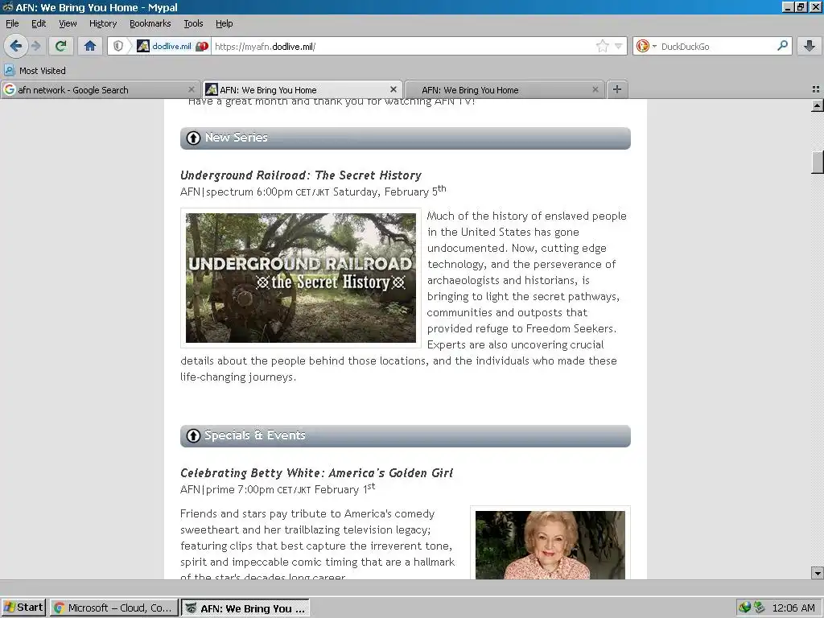Click the New Series header text
Image resolution: width=824 pixels, height=618 pixels.
(x=237, y=137)
